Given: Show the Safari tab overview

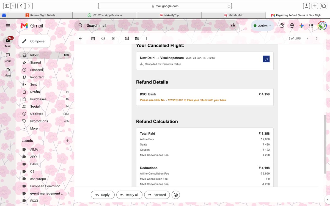Looking at the screenshot, I should (x=323, y=6).
